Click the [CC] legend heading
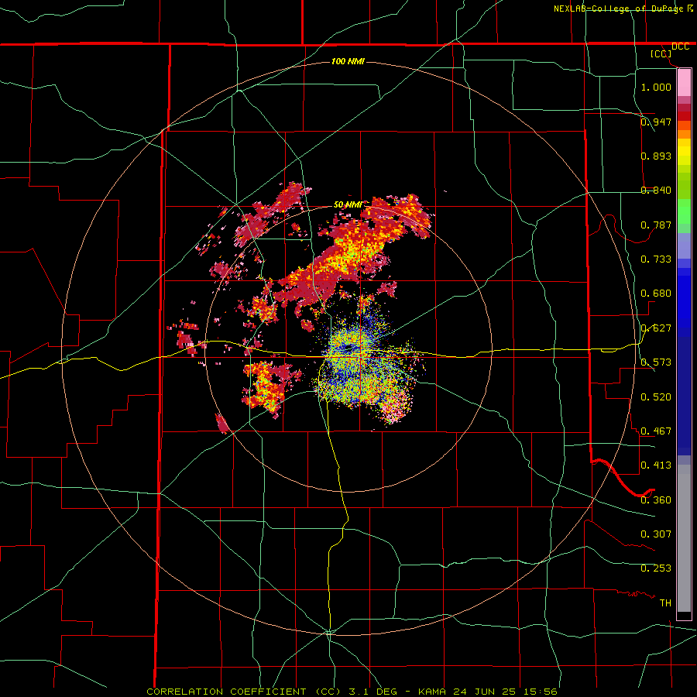 (x=661, y=53)
